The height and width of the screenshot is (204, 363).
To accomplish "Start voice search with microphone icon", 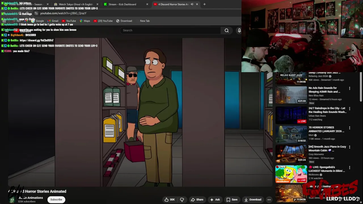I will tap(239, 30).
